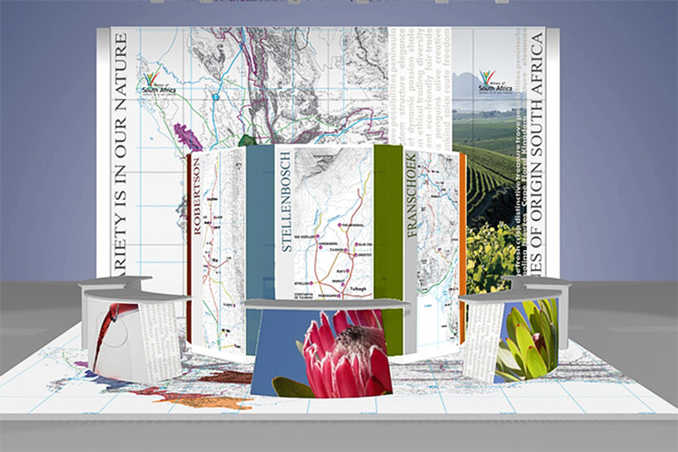Click the STELLENBOSCH panel title
The image size is (678, 452).
(286, 201)
